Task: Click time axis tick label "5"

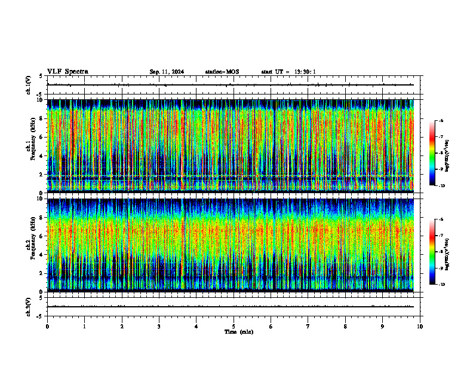Action: 234,327
